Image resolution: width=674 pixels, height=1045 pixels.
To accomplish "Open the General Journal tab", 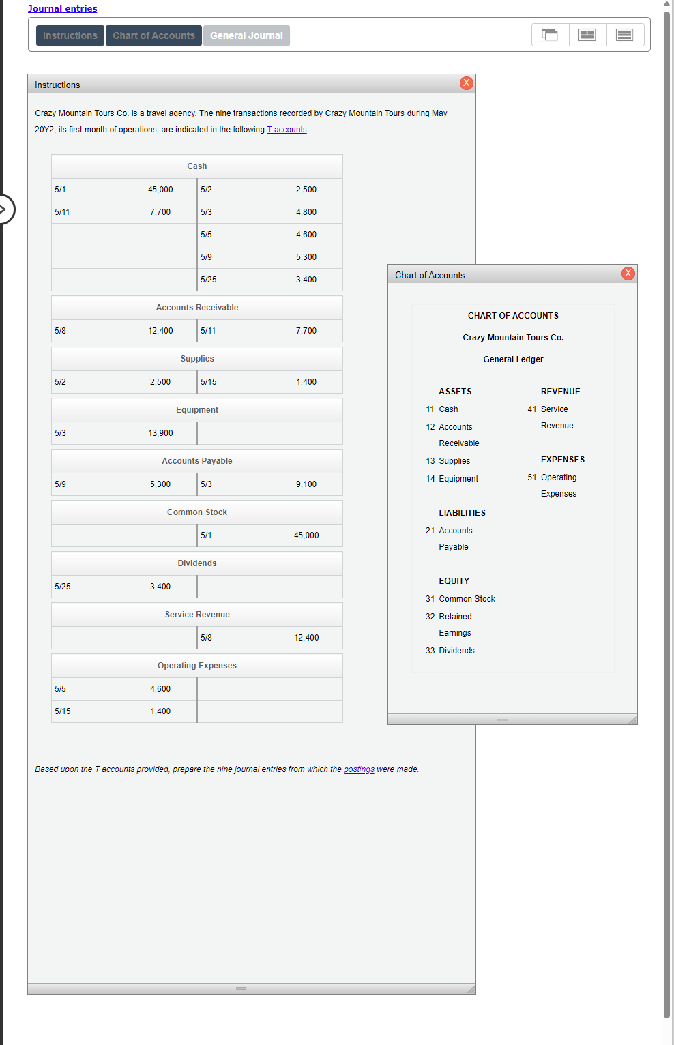I will click(246, 35).
